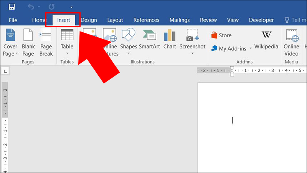Viewport: 307px width, 173px height.
Task: Insert an Online Video
Action: point(291,43)
